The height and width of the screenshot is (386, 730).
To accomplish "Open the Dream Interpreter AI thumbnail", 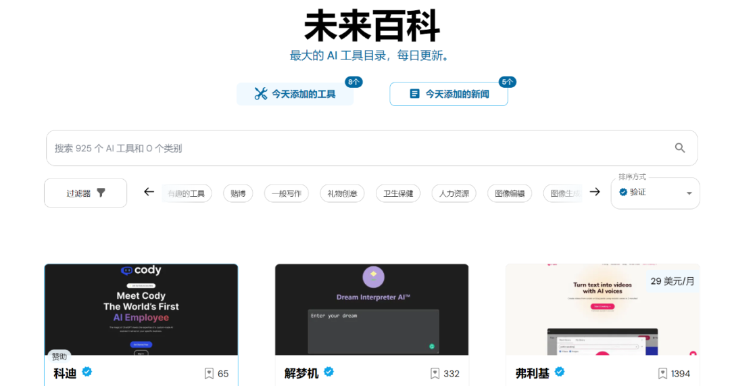I will tap(372, 310).
